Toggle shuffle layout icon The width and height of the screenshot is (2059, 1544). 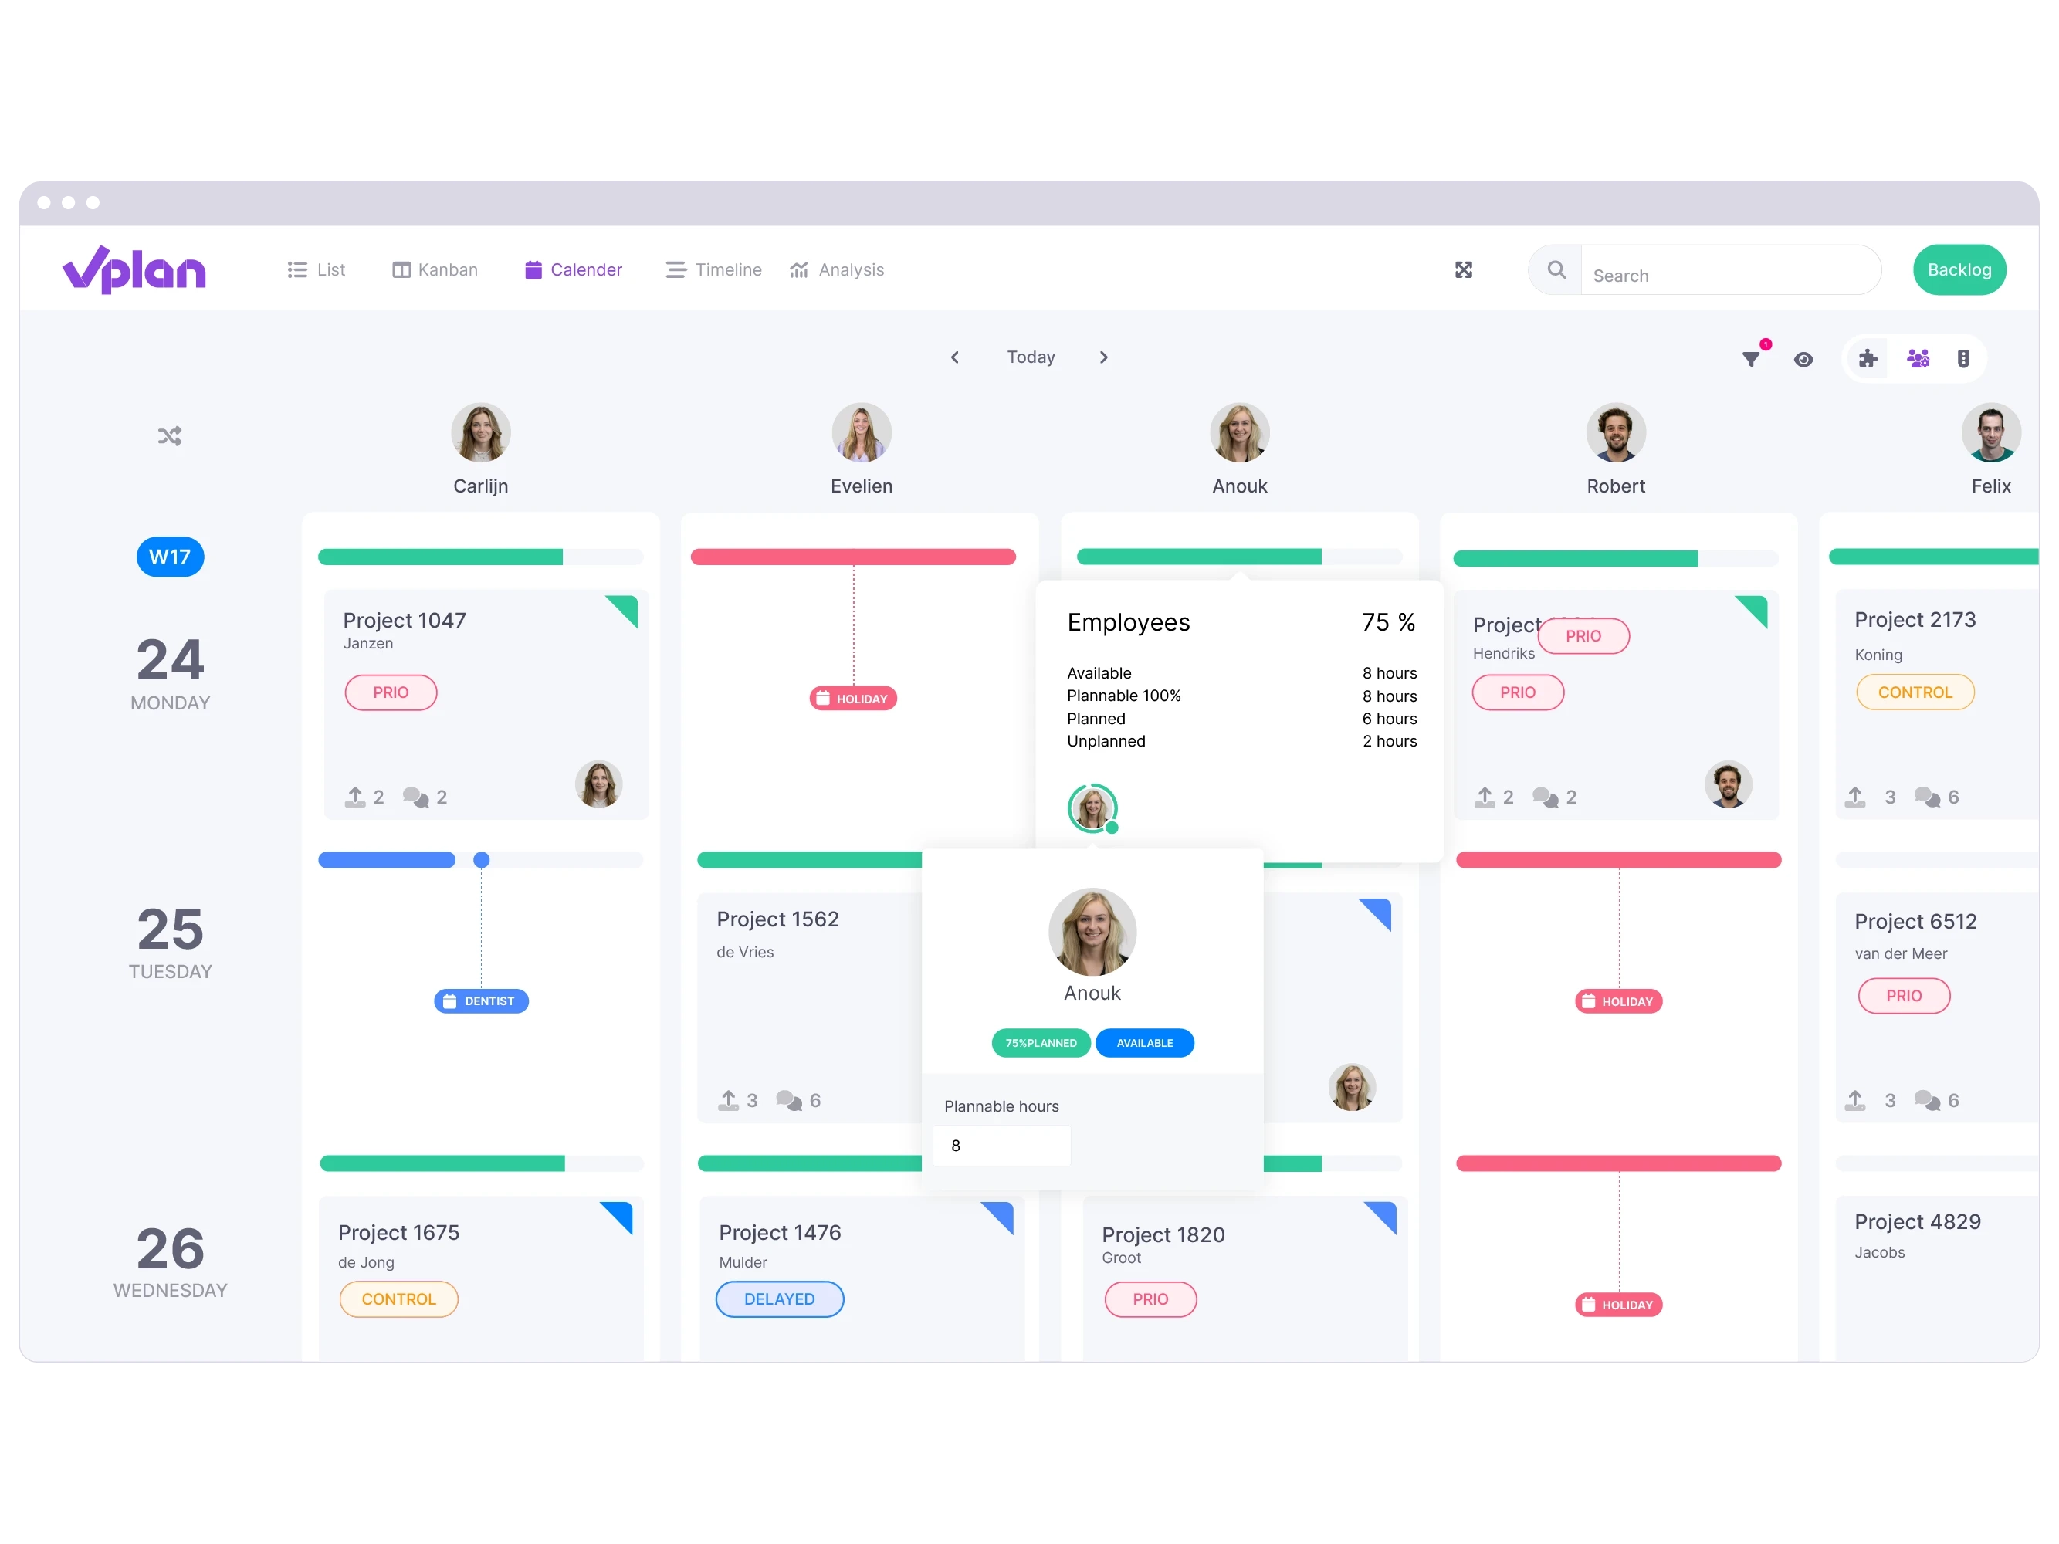pos(170,435)
